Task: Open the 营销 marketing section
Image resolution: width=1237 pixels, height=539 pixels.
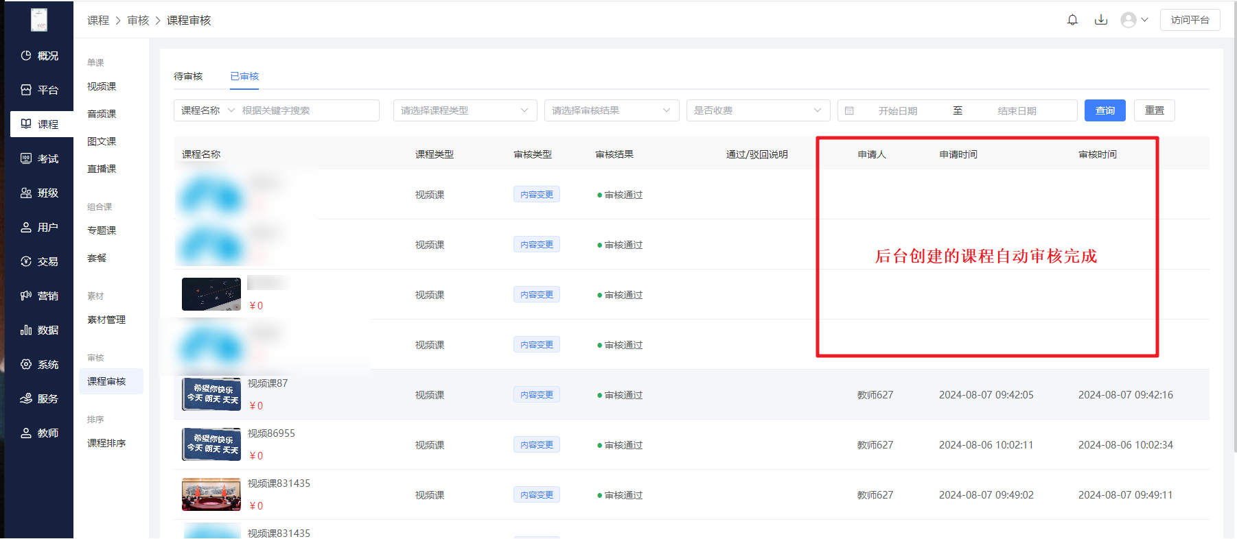Action: pos(40,296)
